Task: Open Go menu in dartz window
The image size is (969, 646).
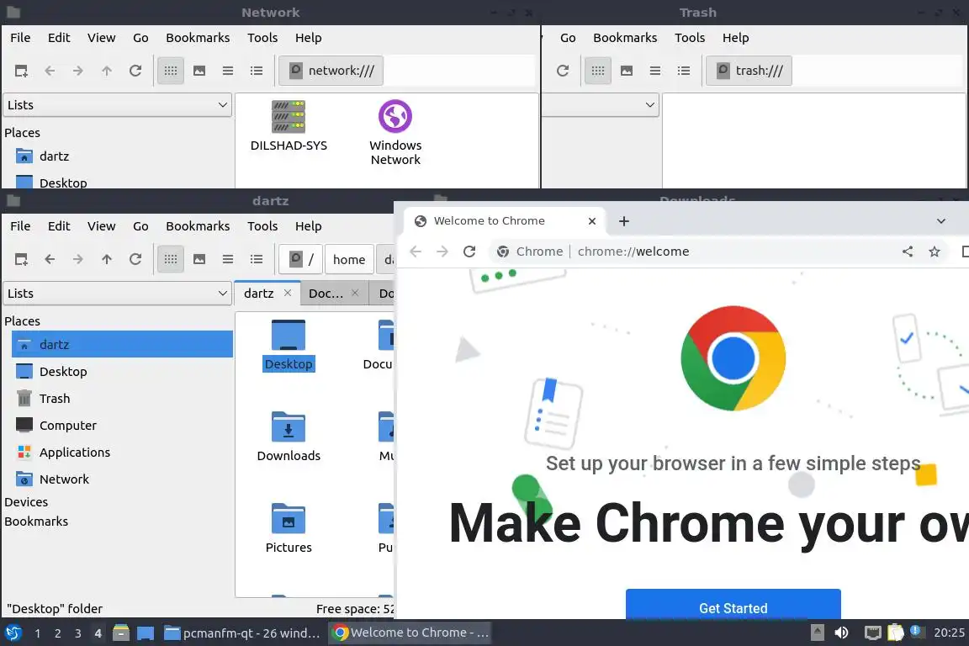Action: pyautogui.click(x=140, y=226)
